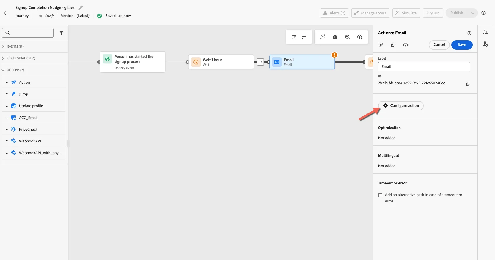Zoom out of the canvas
This screenshot has width=495, height=260.
pyautogui.click(x=347, y=37)
